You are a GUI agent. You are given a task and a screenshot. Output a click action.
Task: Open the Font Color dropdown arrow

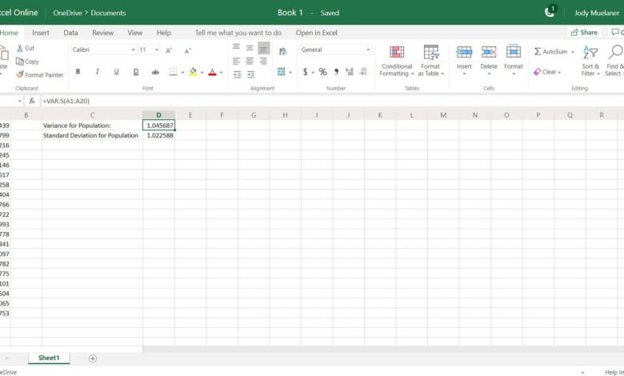coord(222,73)
